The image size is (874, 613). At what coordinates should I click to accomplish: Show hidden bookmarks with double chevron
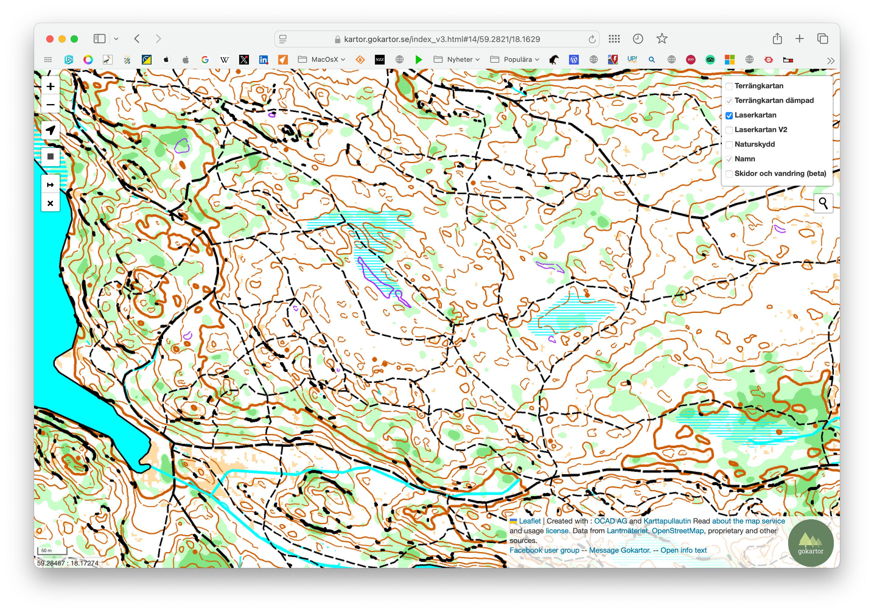click(830, 61)
